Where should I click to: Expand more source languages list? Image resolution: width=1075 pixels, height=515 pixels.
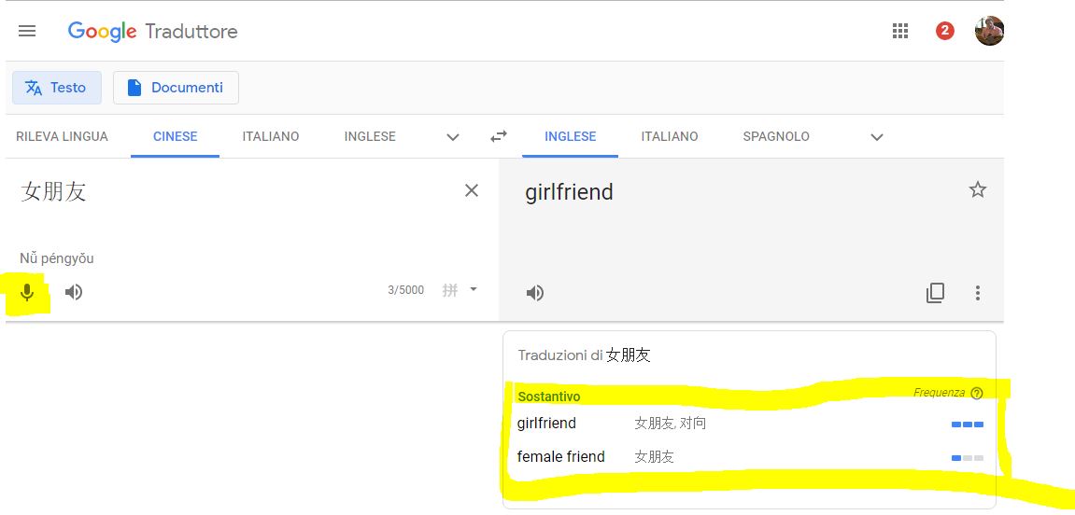(453, 137)
